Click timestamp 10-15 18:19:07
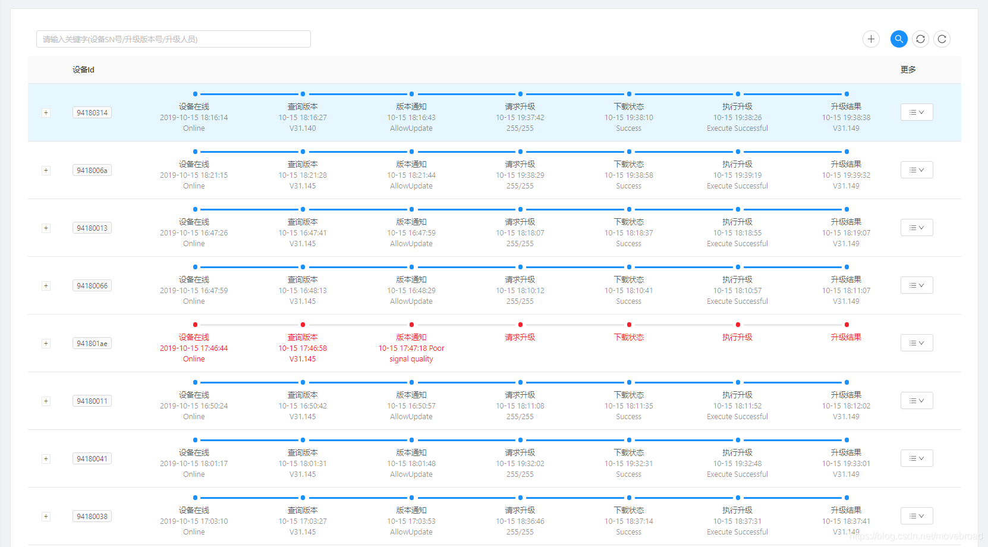 [x=846, y=233]
